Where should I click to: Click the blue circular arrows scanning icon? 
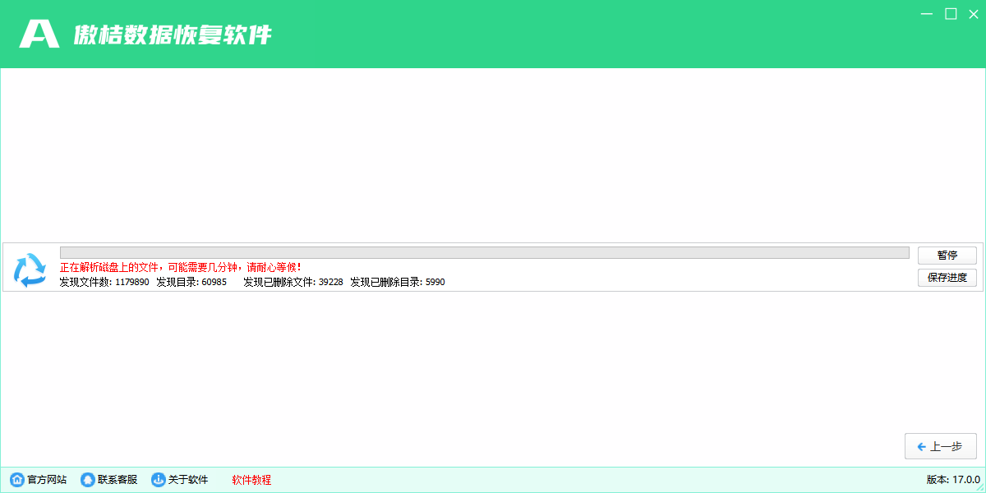tap(31, 270)
